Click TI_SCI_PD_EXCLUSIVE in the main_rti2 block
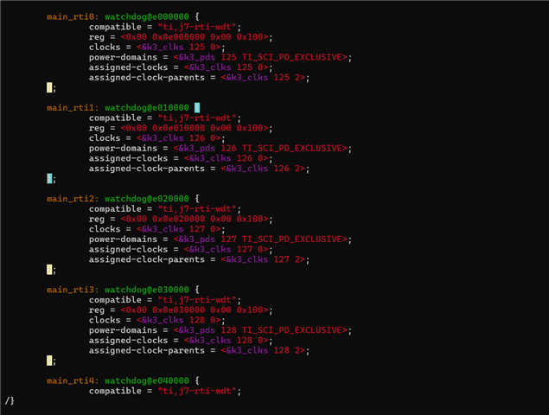549x415 pixels. click(x=292, y=239)
